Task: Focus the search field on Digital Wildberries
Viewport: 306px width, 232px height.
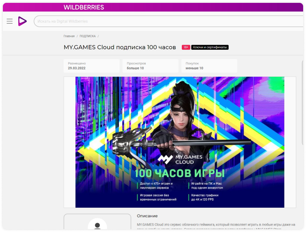Action: click(x=169, y=21)
